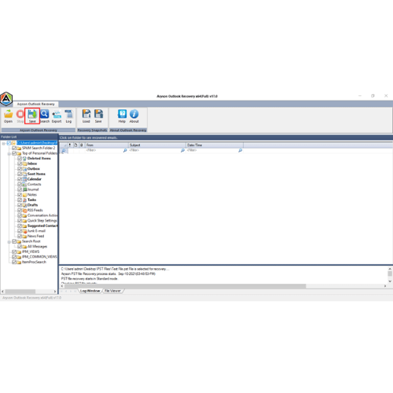Collapse the root PST file tree node
The width and height of the screenshot is (393, 393).
(4, 143)
